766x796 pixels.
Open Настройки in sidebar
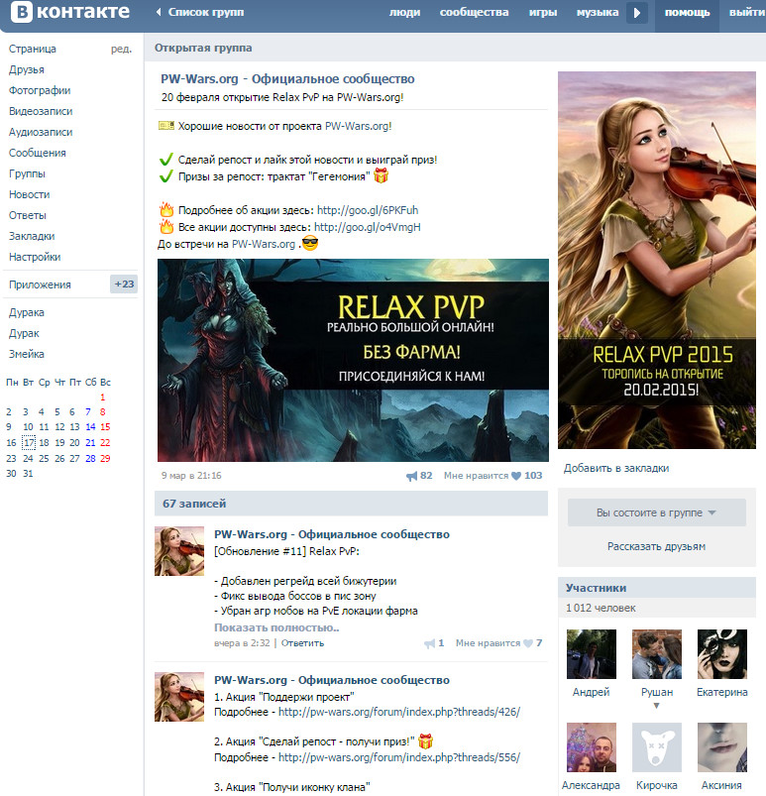pyautogui.click(x=35, y=257)
